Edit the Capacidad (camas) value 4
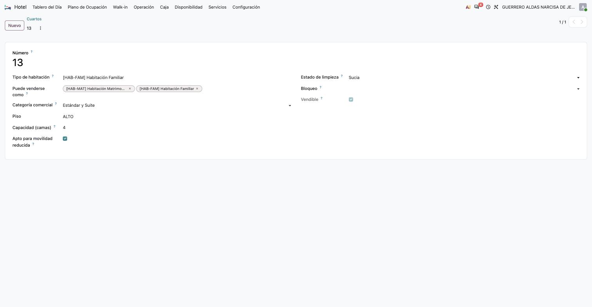The width and height of the screenshot is (592, 307). (x=177, y=127)
